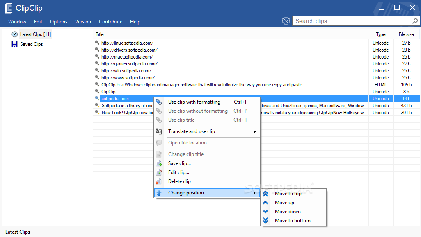Image resolution: width=421 pixels, height=237 pixels.
Task: Click the Move down chevron icon
Action: (265, 212)
